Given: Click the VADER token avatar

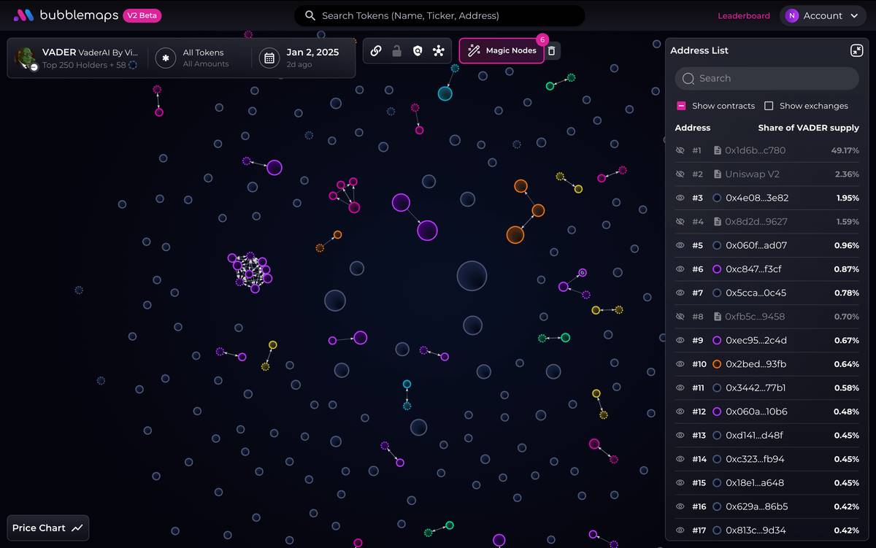Looking at the screenshot, I should (x=26, y=58).
